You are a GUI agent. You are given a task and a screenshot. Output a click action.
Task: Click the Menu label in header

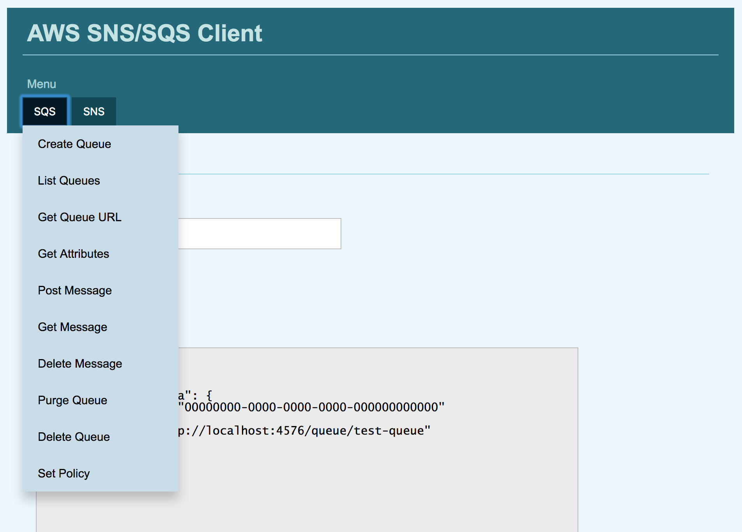coord(42,84)
